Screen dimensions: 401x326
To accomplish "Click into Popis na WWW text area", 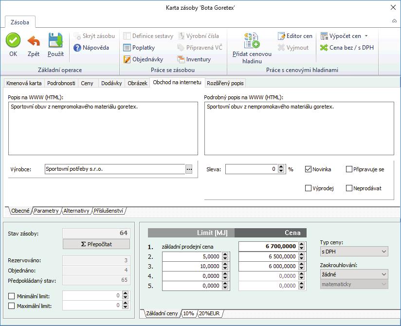I will pos(103,128).
